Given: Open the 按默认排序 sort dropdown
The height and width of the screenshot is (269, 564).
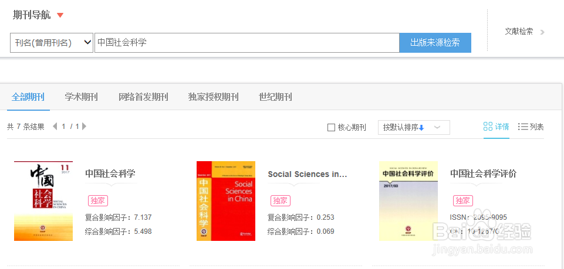Looking at the screenshot, I should pyautogui.click(x=414, y=128).
